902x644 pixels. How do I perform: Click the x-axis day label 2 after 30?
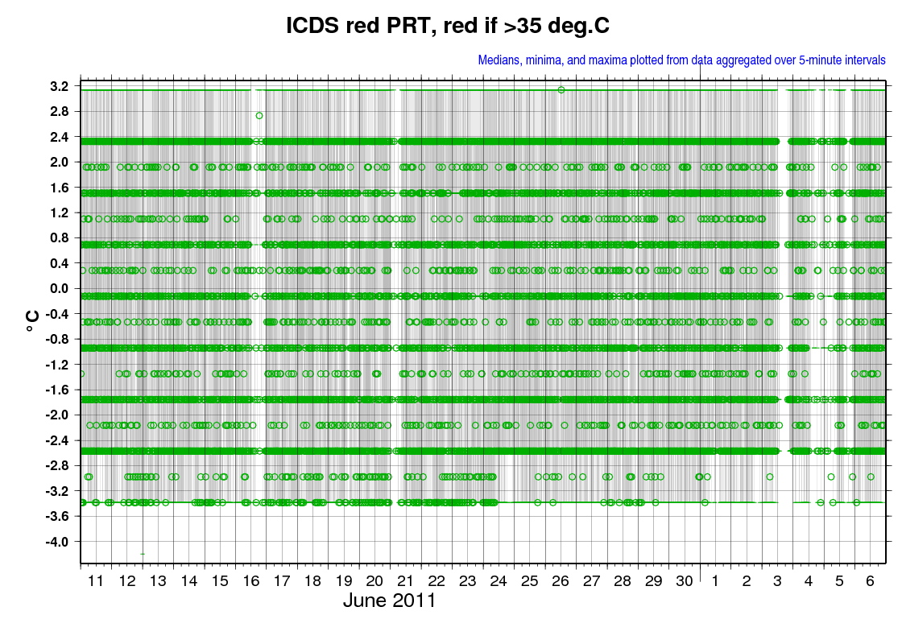click(746, 581)
